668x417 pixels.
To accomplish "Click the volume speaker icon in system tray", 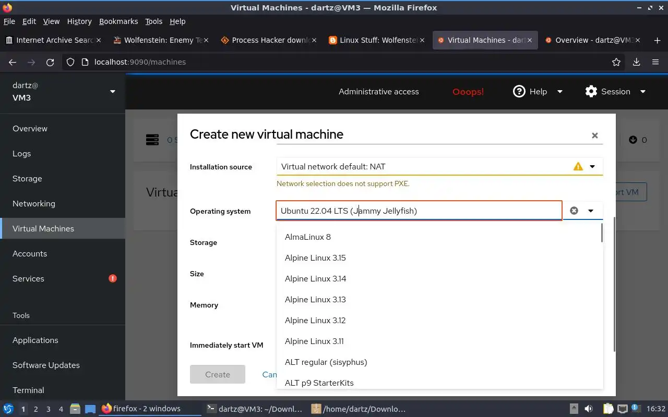I will point(588,409).
